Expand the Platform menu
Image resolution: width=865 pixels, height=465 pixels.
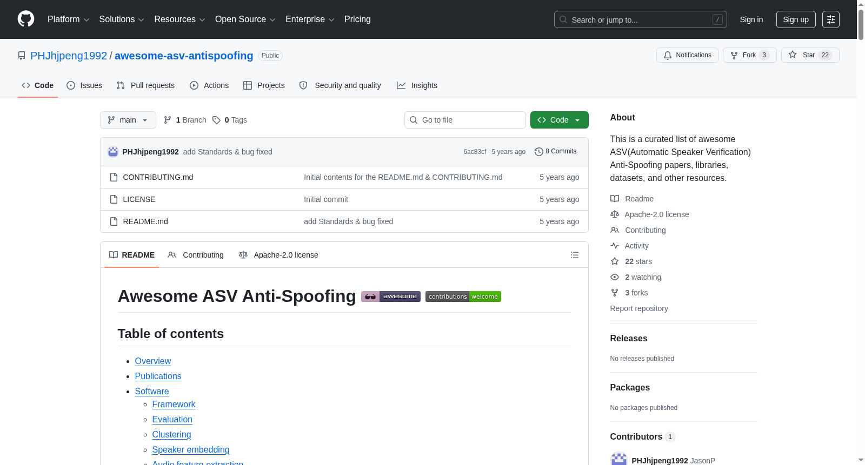click(x=68, y=19)
